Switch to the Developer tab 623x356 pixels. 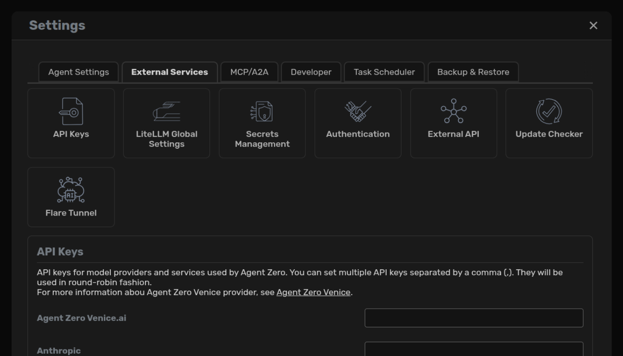tap(311, 72)
